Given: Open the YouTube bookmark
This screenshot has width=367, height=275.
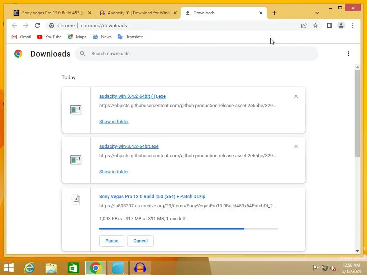Looking at the screenshot, I should 49,37.
